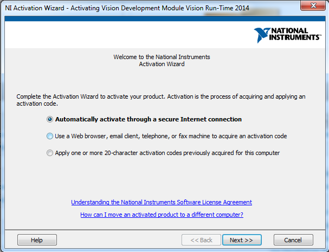Screen dimensions: 329x252
Task: Click the Help button
Action: pos(37,240)
